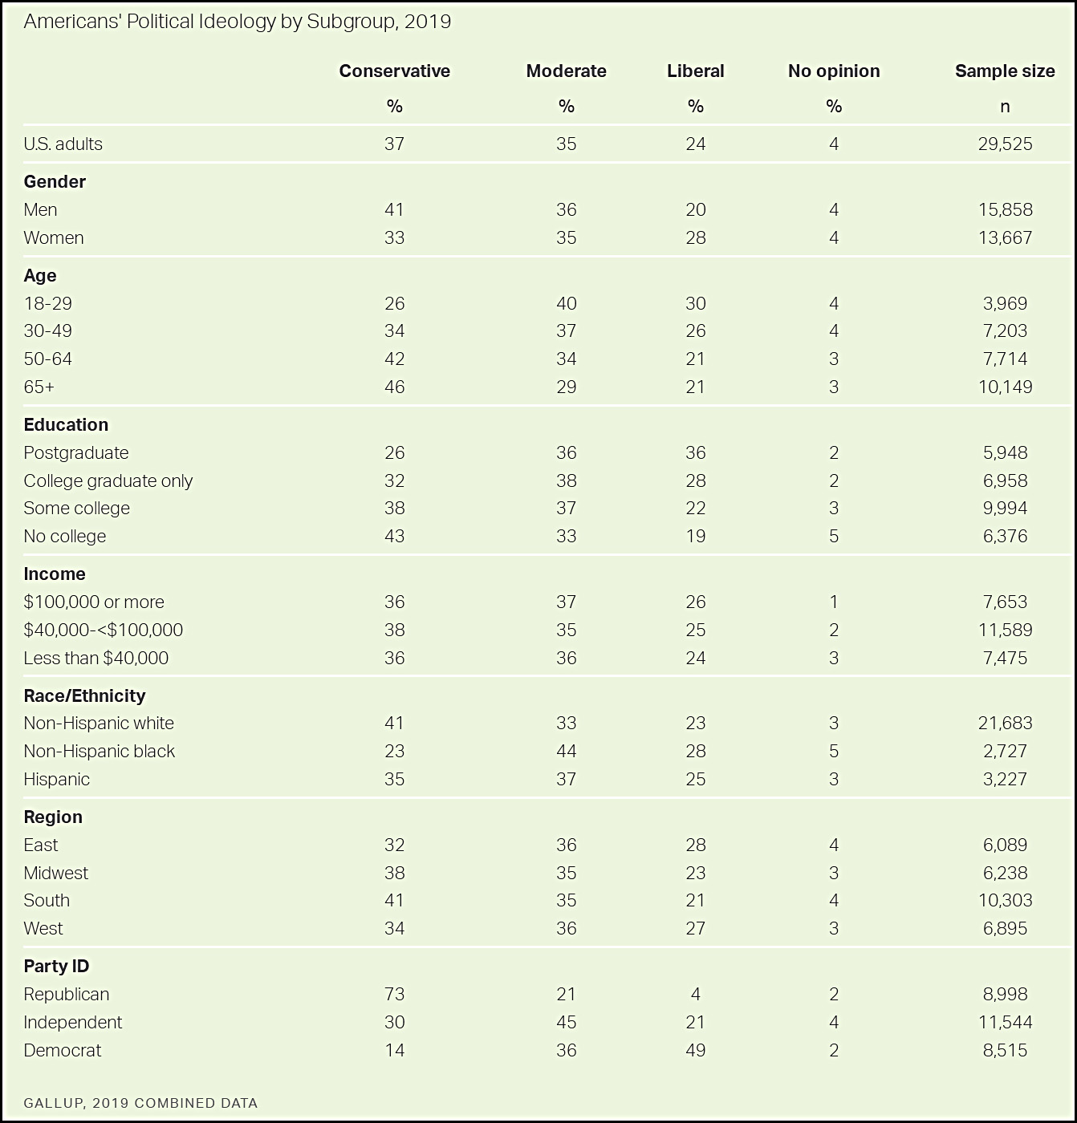The width and height of the screenshot is (1077, 1123).
Task: Click the Gender section heading
Action: (55, 182)
